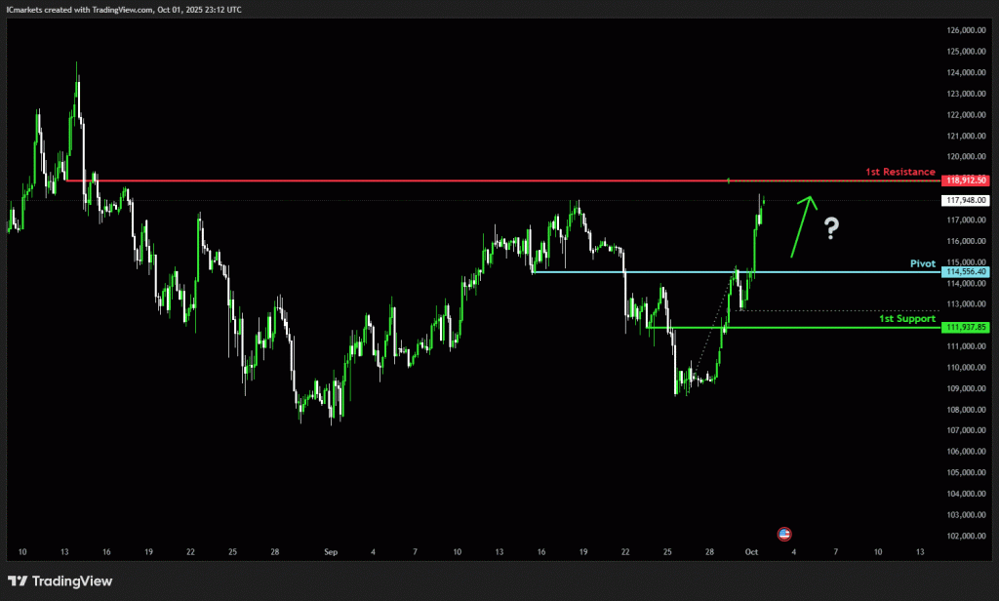Click the "Pivot" text label
The image size is (999, 601).
tap(922, 263)
